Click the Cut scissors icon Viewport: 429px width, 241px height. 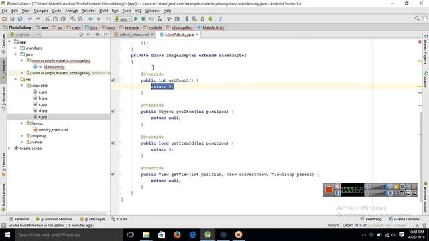48,19
